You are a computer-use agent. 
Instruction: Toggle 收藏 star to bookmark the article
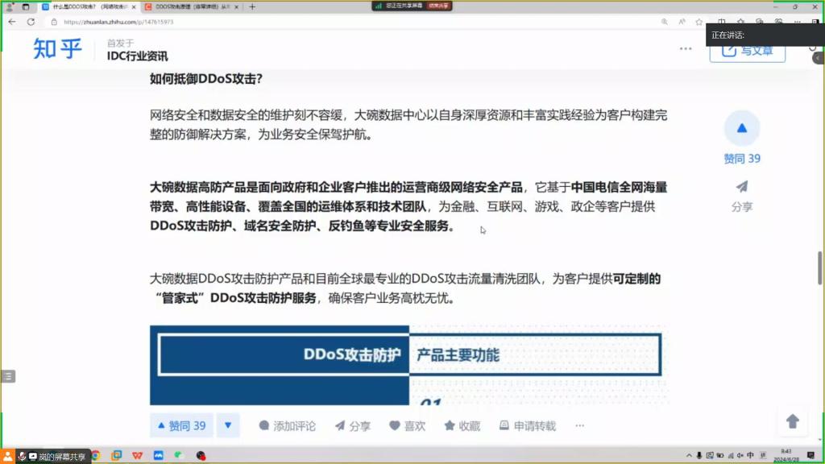[x=462, y=426]
